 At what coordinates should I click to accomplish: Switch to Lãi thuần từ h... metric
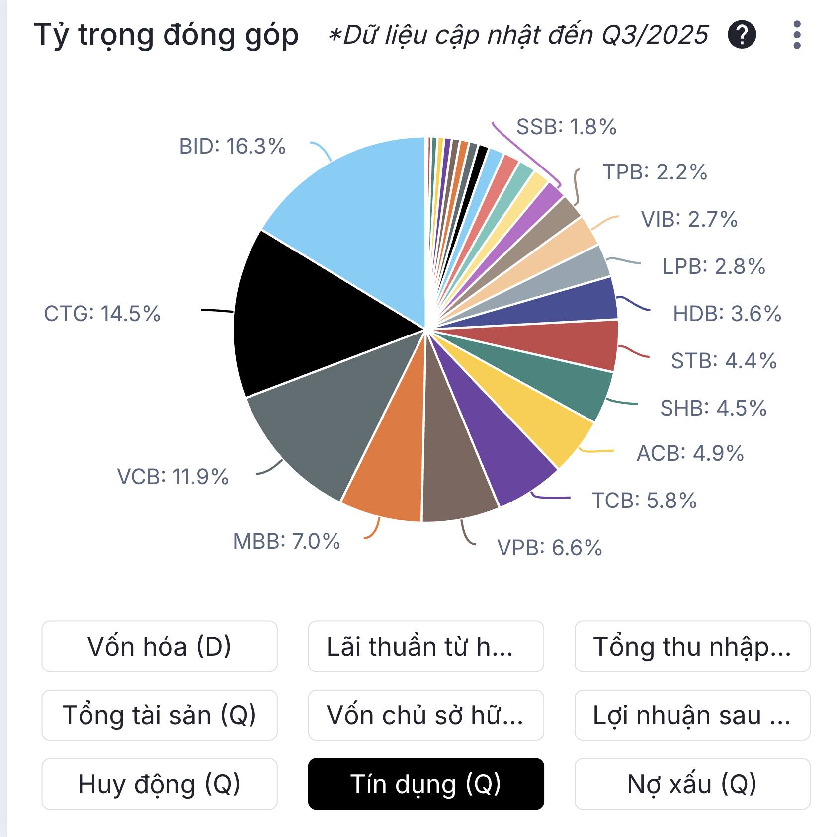coord(426,646)
